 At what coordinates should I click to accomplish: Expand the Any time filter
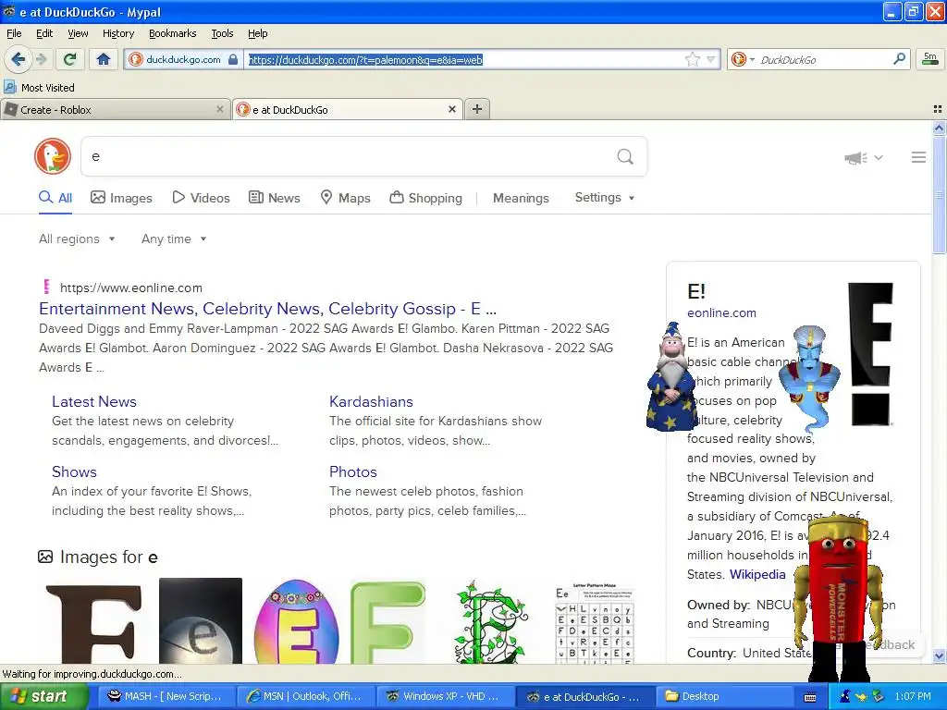(174, 239)
